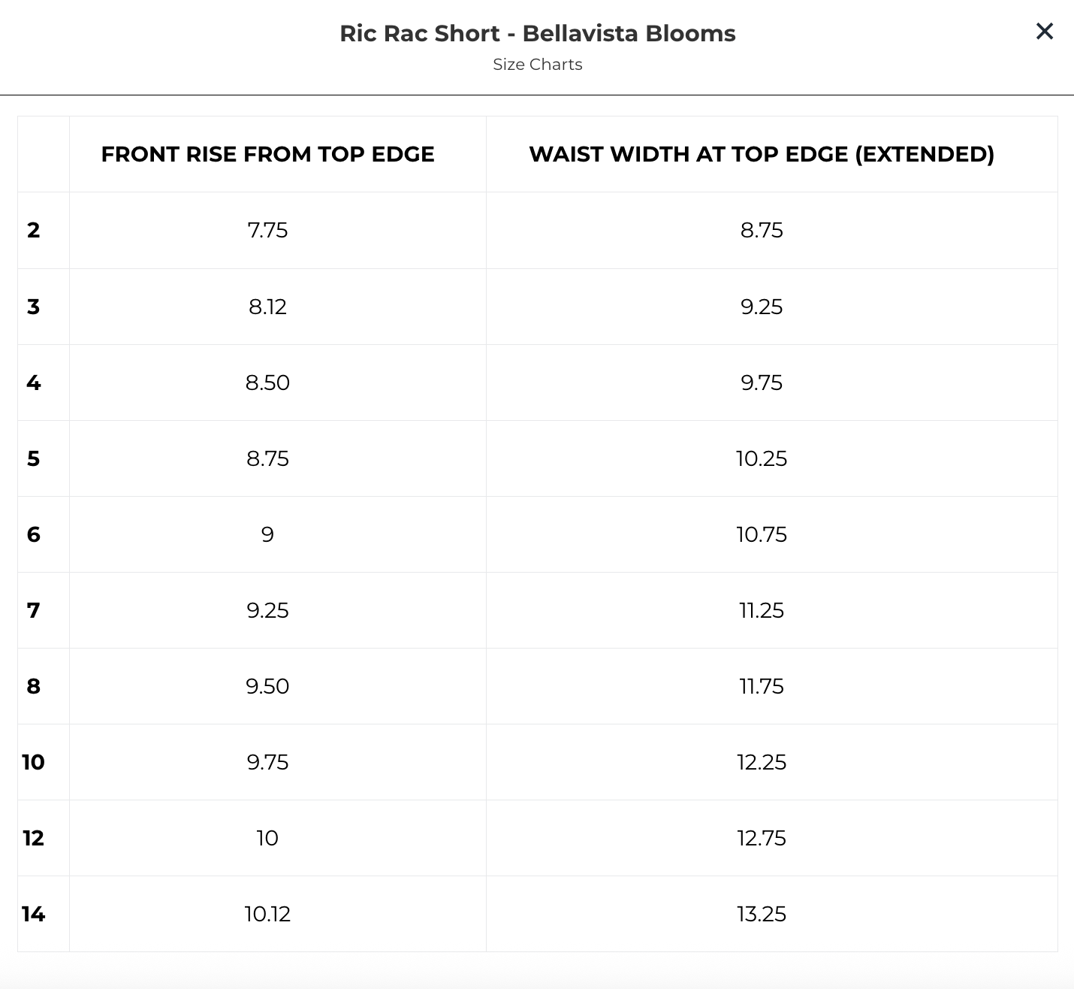Select the size 2 row label

34,230
